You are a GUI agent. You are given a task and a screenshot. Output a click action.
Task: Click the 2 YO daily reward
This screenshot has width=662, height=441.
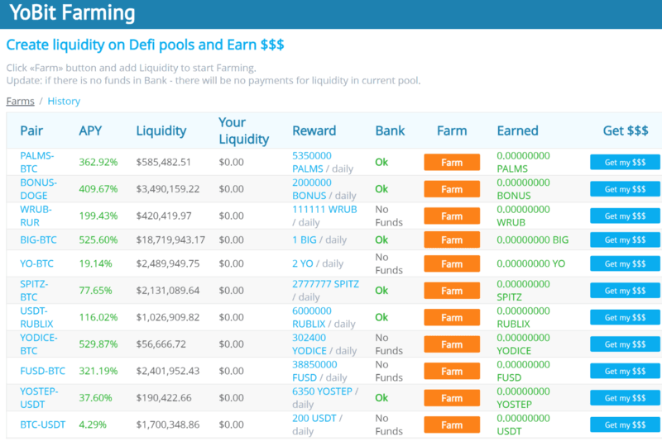click(x=303, y=263)
